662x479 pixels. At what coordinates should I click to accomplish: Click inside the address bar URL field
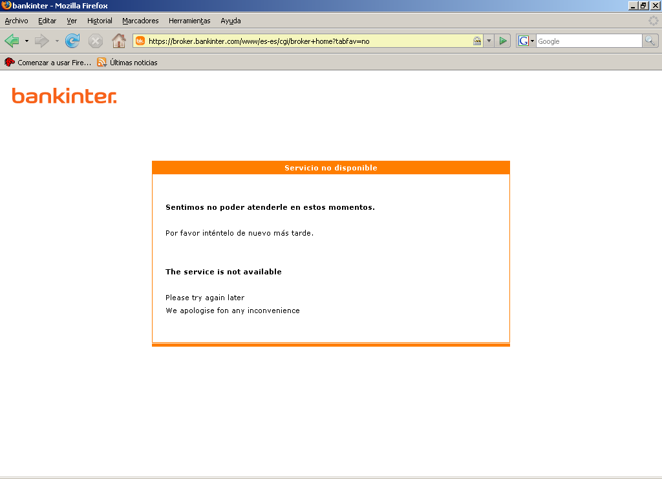click(x=291, y=41)
